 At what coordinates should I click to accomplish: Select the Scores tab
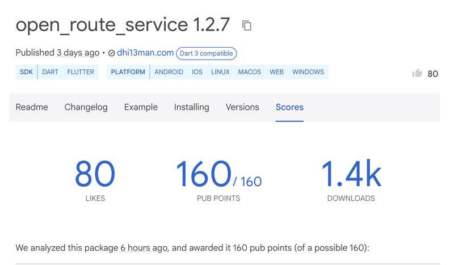pyautogui.click(x=289, y=107)
